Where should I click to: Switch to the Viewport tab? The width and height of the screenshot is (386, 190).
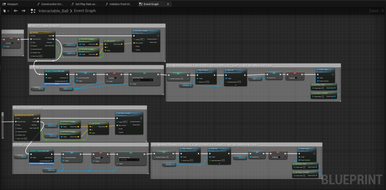15,4
